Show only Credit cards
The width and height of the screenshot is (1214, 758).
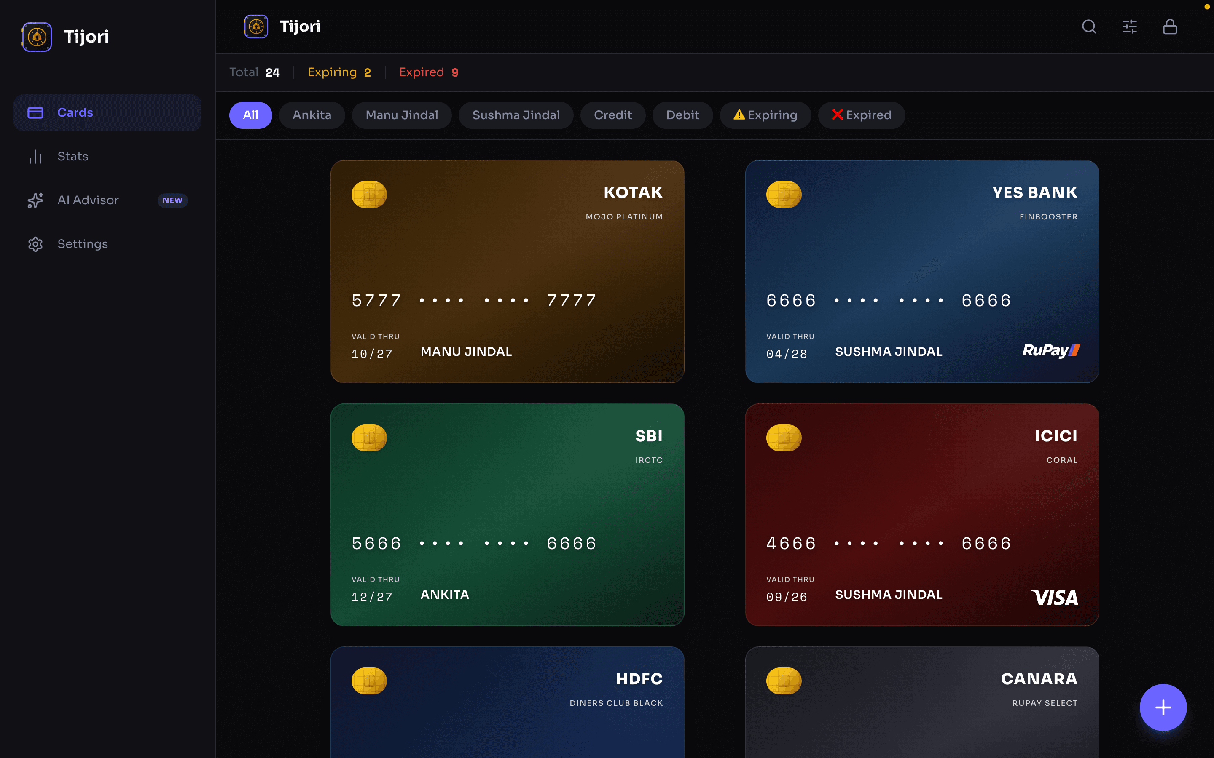click(613, 115)
